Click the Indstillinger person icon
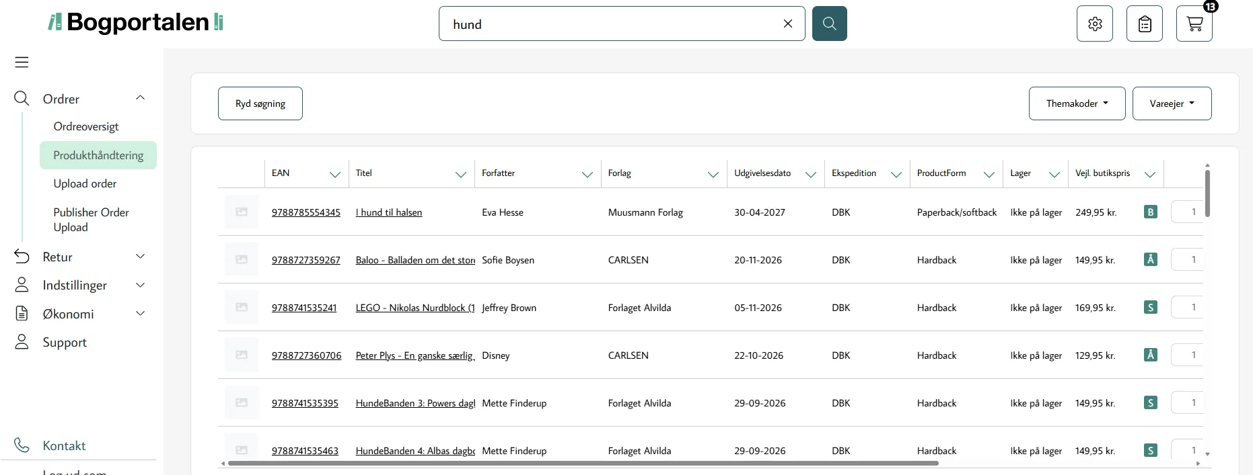 point(22,285)
